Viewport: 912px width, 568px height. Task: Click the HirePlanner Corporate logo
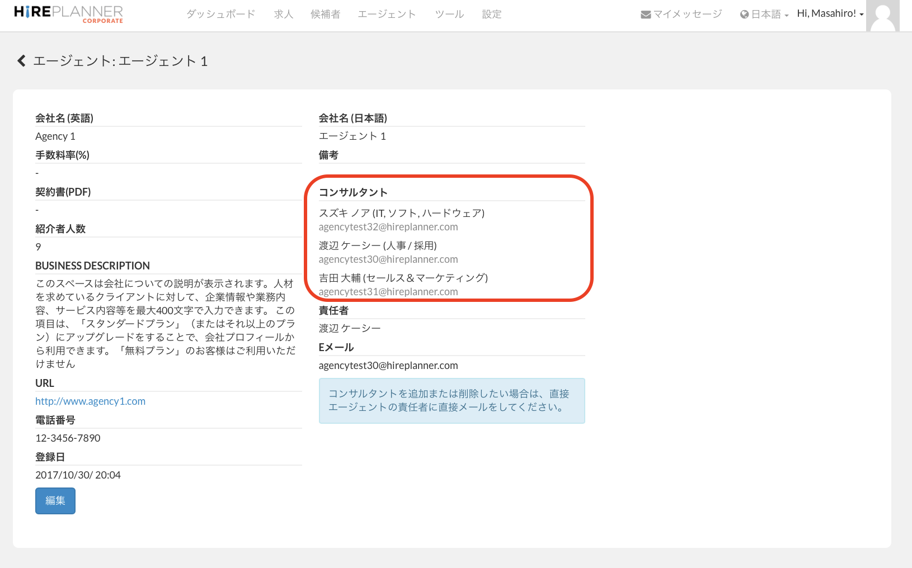(68, 14)
